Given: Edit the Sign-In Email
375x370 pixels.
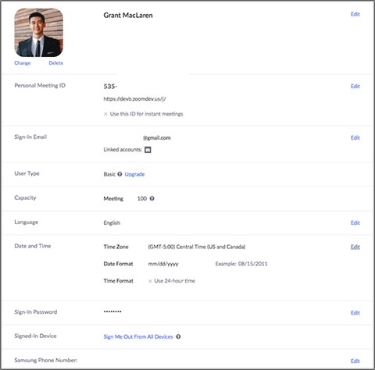Looking at the screenshot, I should tap(355, 138).
